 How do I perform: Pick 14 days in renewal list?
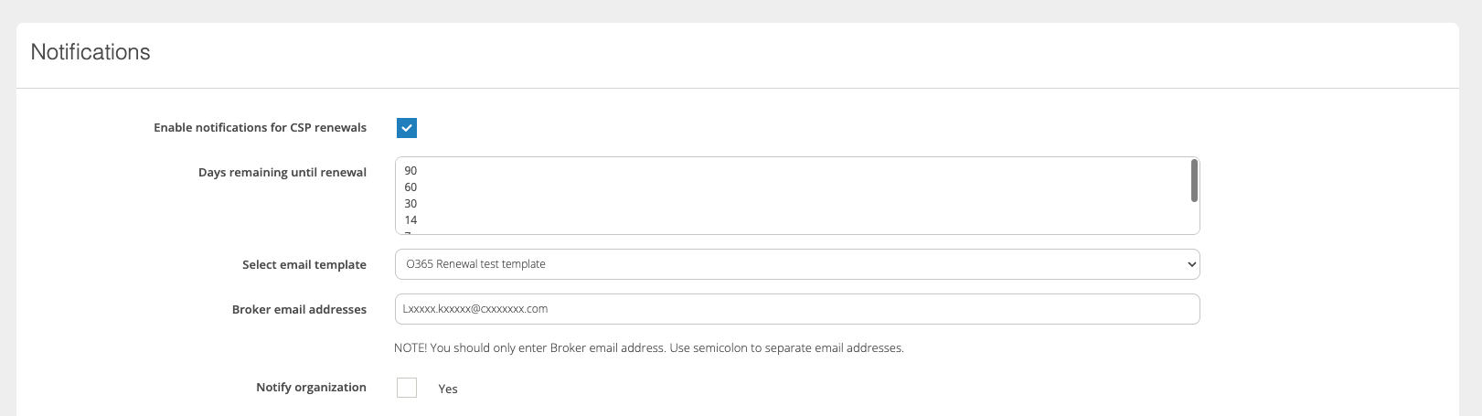[x=410, y=220]
